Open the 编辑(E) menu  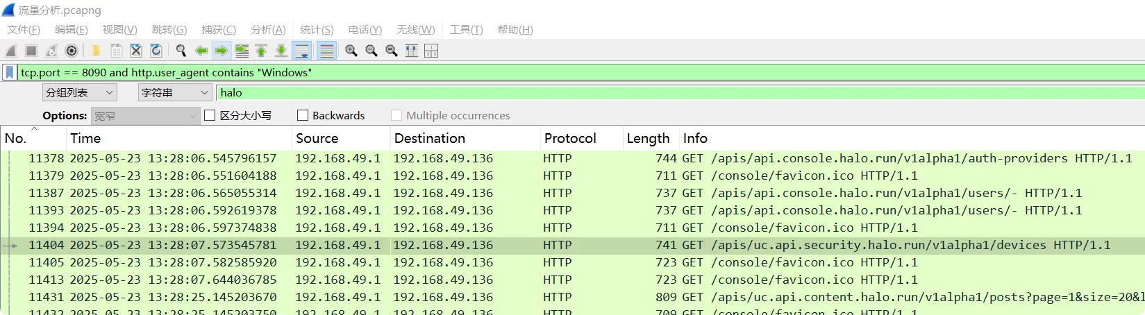[72, 30]
